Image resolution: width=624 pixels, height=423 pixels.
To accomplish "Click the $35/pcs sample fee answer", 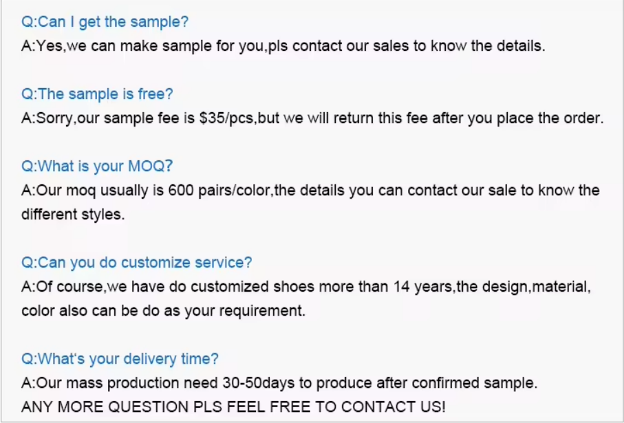I will pos(313,118).
